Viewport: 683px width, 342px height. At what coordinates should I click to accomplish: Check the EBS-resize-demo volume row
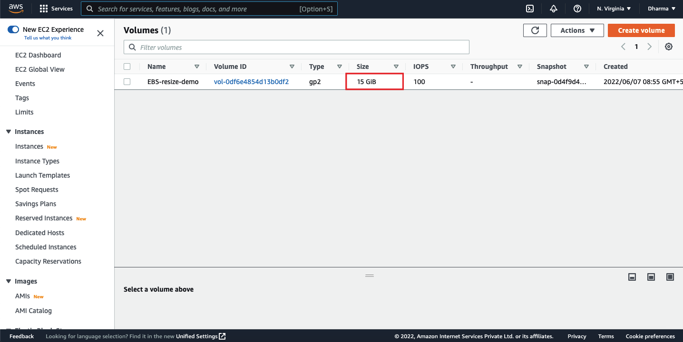(x=127, y=82)
